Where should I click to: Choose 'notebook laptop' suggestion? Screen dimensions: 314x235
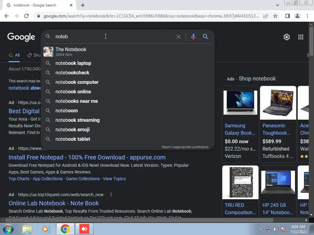(x=128, y=63)
